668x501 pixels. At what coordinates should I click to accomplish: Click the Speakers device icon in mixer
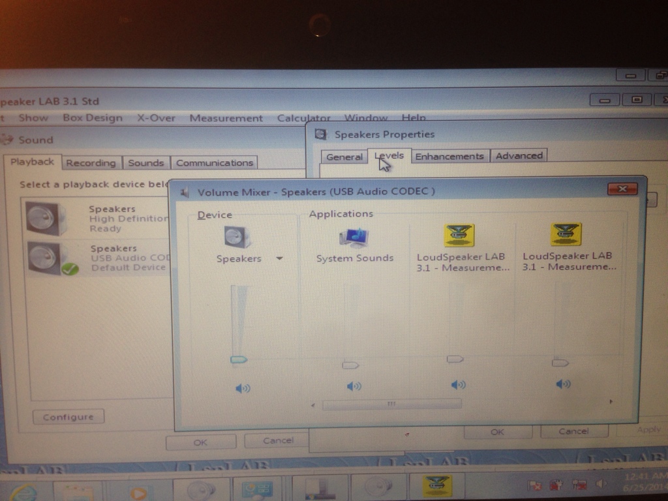[x=237, y=237]
